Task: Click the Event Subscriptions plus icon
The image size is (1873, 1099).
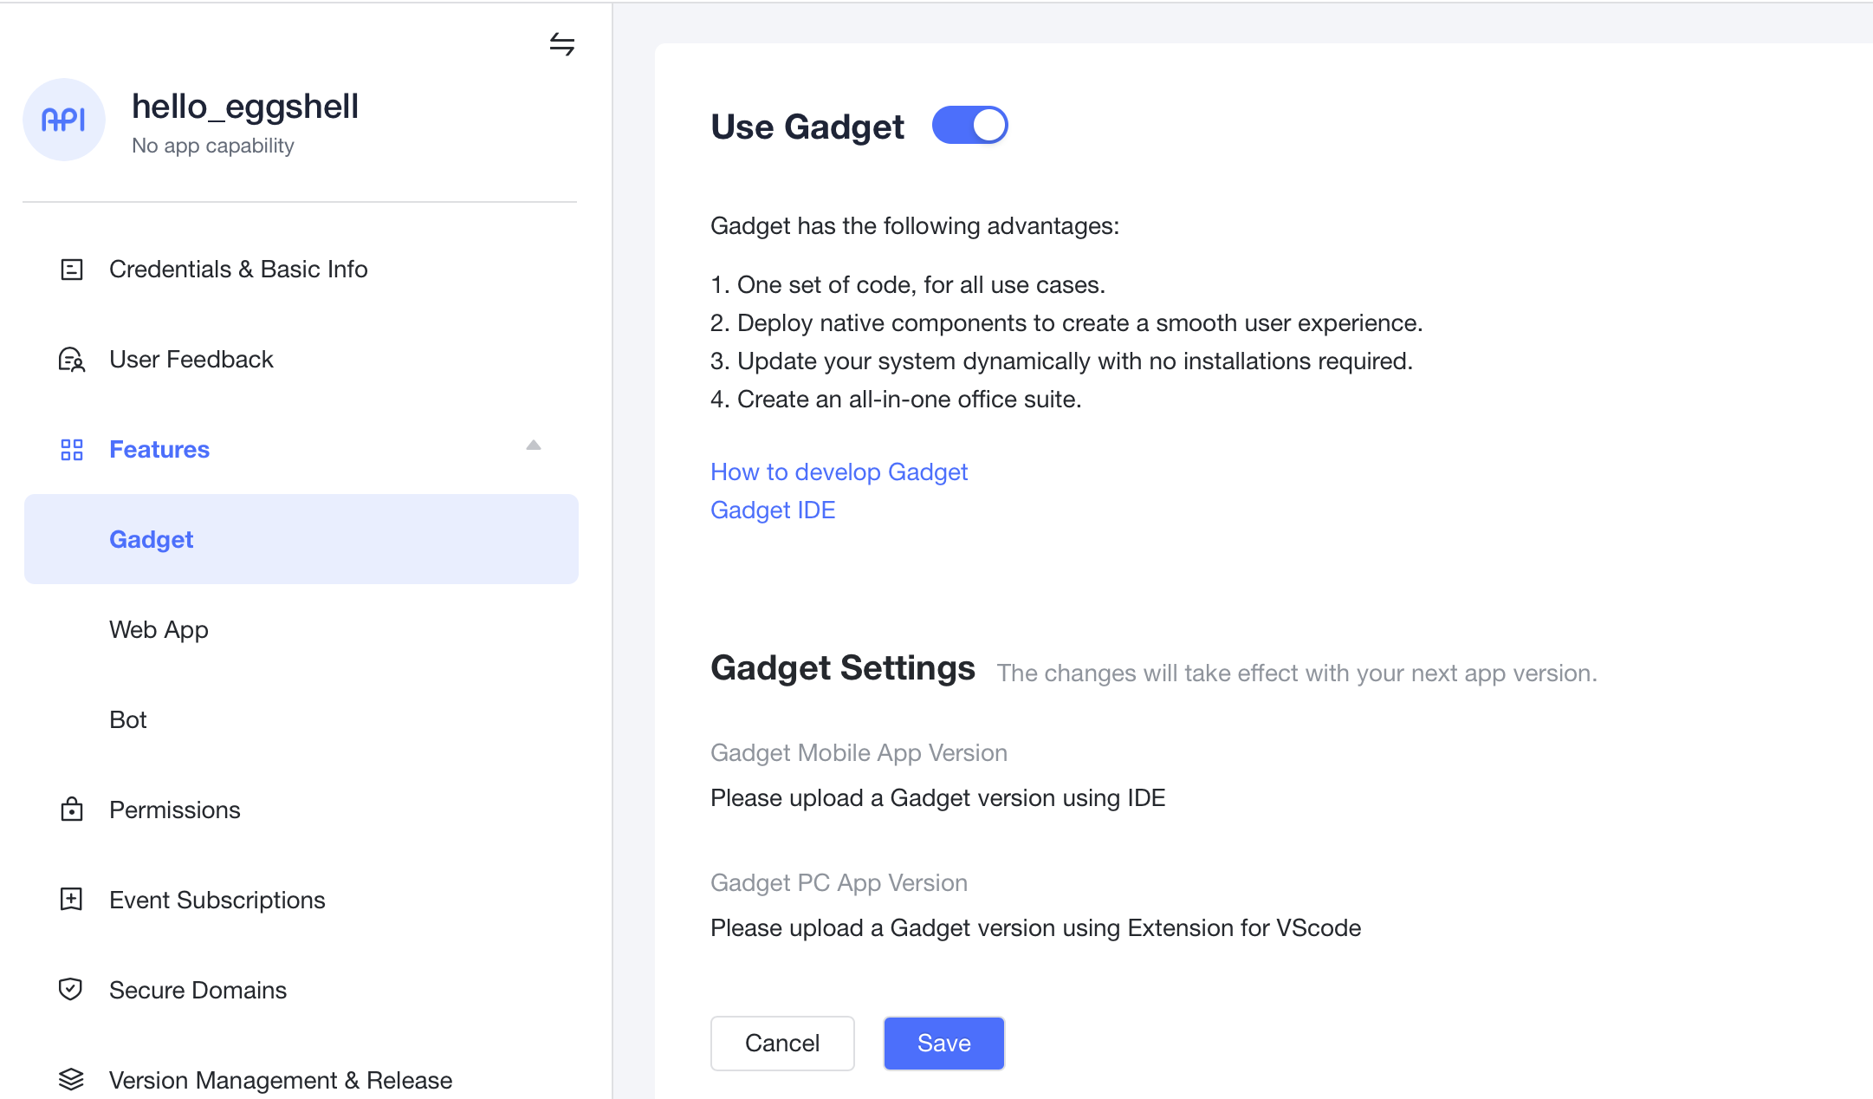Action: (72, 900)
